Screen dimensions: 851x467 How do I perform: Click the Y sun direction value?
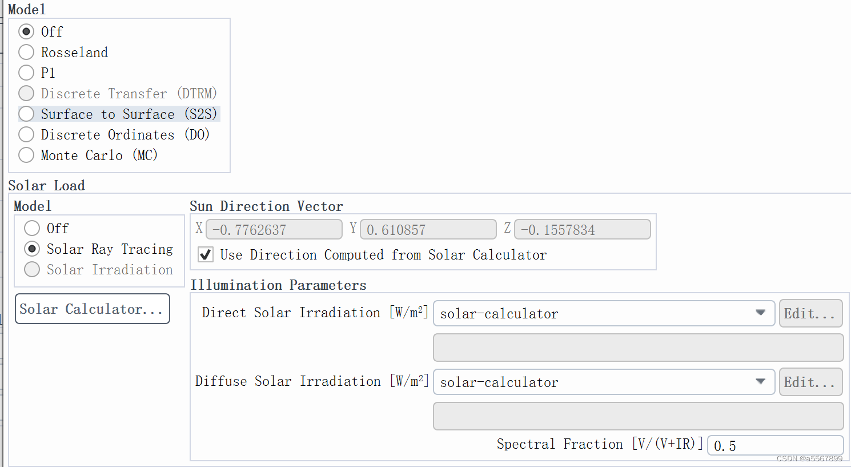pyautogui.click(x=428, y=229)
